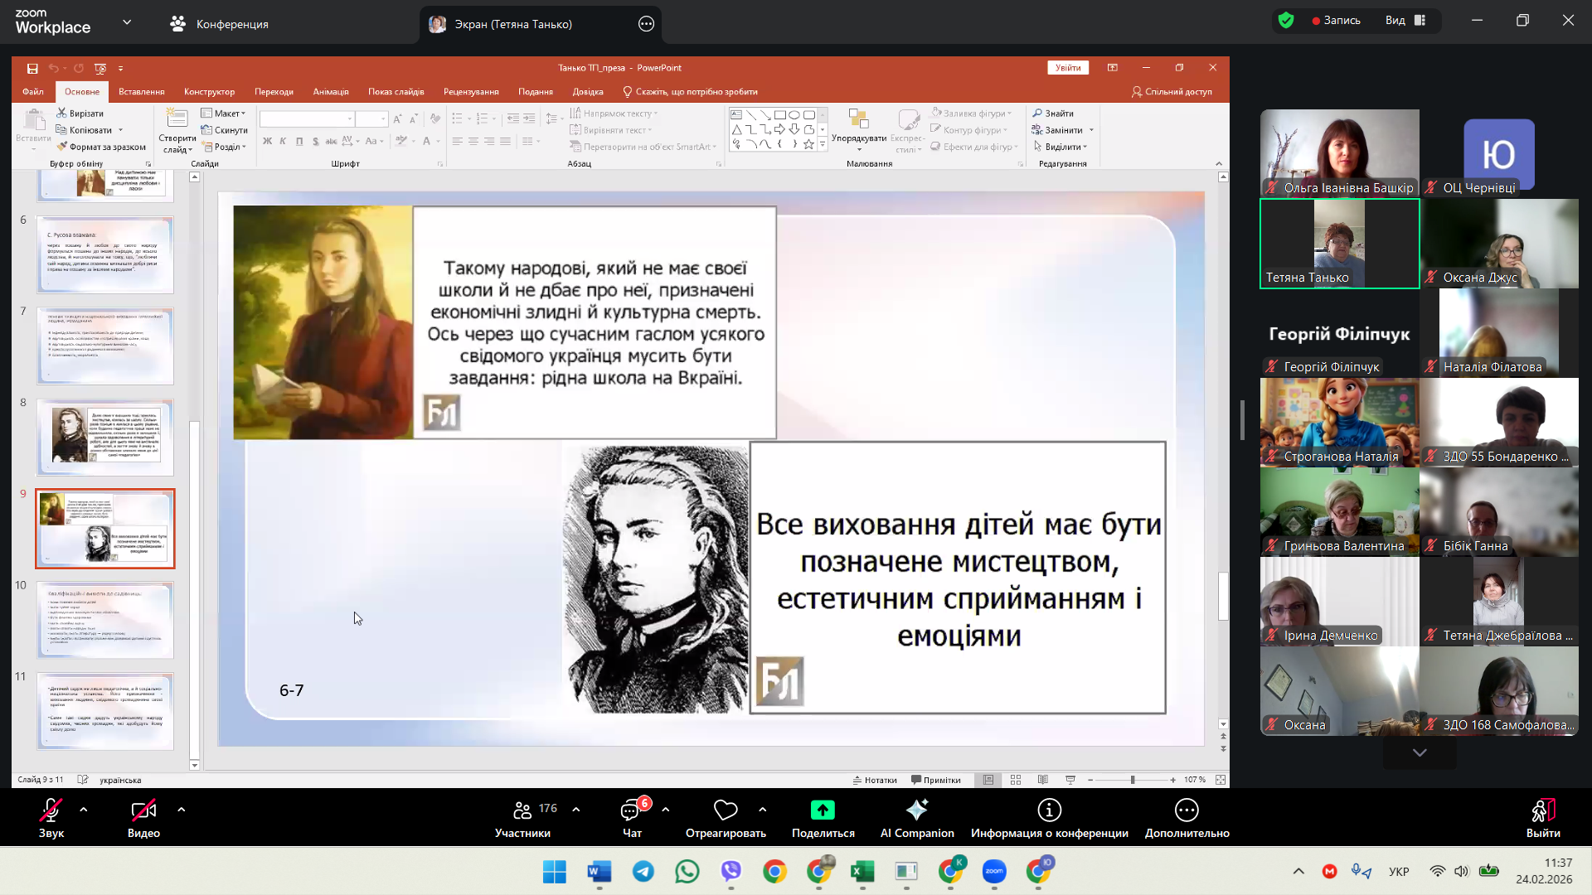Viewport: 1592px width, 895px height.
Task: Switch to Конструктор tab
Action: click(210, 92)
